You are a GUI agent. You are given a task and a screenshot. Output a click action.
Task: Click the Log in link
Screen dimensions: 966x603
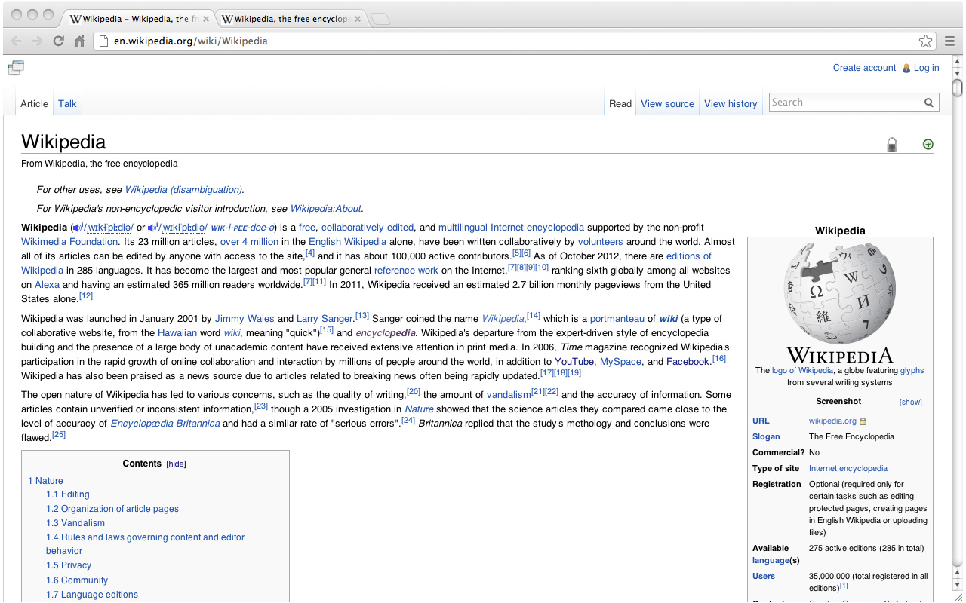[x=926, y=68]
